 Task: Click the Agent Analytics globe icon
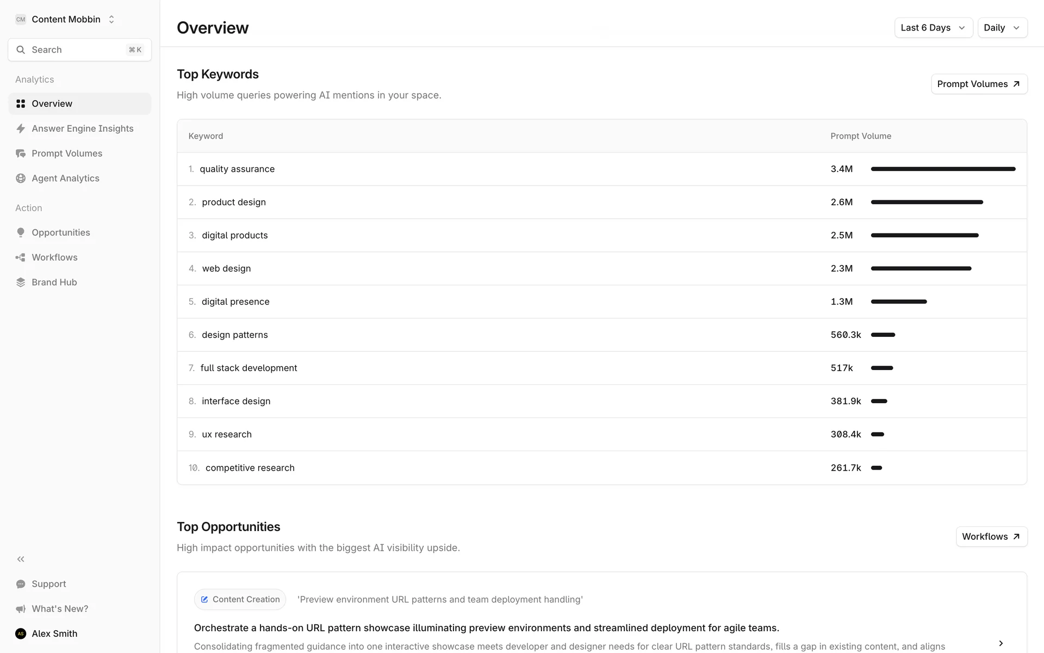point(21,178)
